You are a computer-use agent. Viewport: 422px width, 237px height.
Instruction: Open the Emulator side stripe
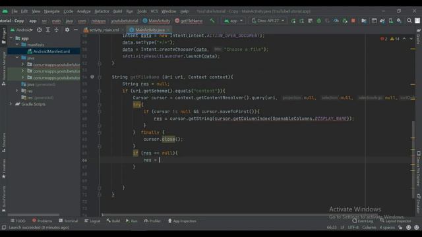point(419,203)
